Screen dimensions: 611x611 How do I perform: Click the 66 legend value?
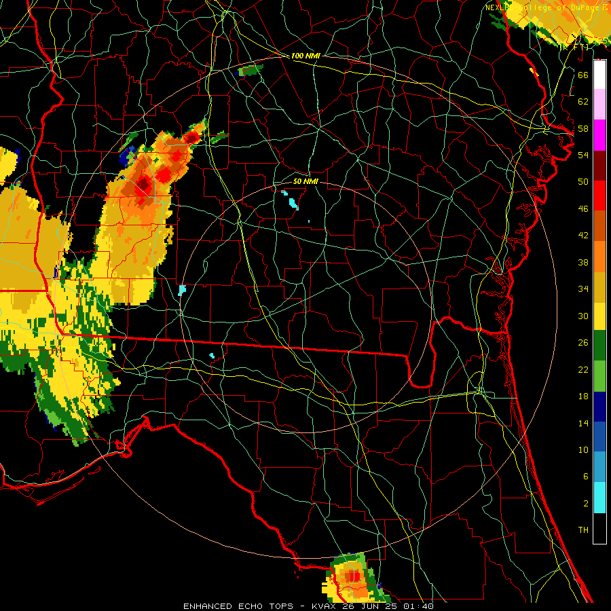(x=583, y=75)
